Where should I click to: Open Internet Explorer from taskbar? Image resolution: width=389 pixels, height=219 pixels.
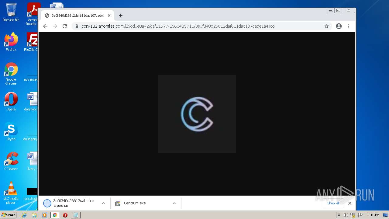[x=24, y=215]
